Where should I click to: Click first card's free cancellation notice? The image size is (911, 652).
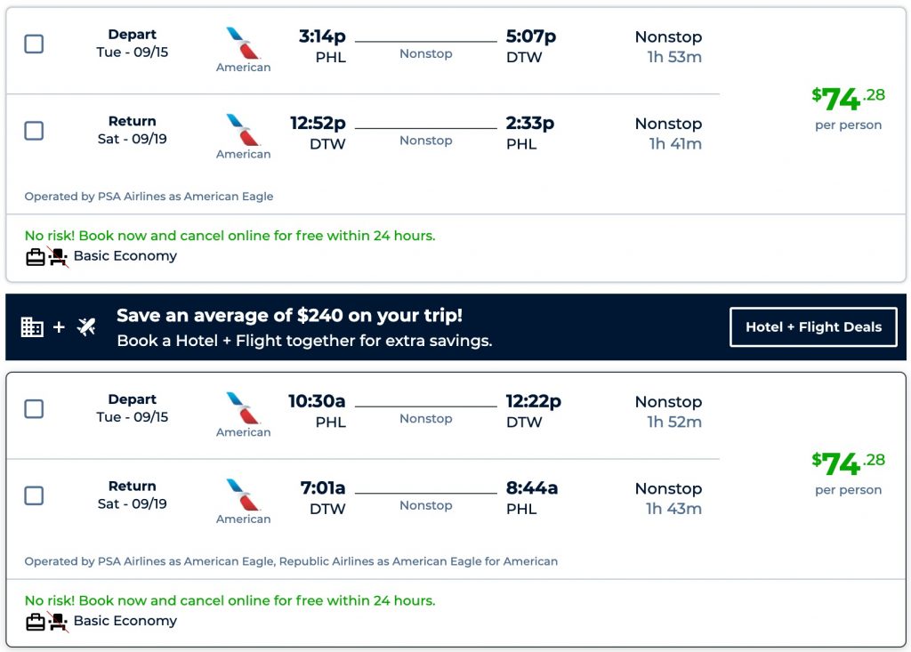pyautogui.click(x=230, y=236)
